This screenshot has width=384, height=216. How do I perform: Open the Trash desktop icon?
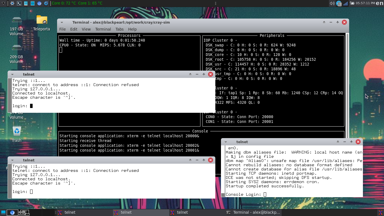pyautogui.click(x=17, y=134)
